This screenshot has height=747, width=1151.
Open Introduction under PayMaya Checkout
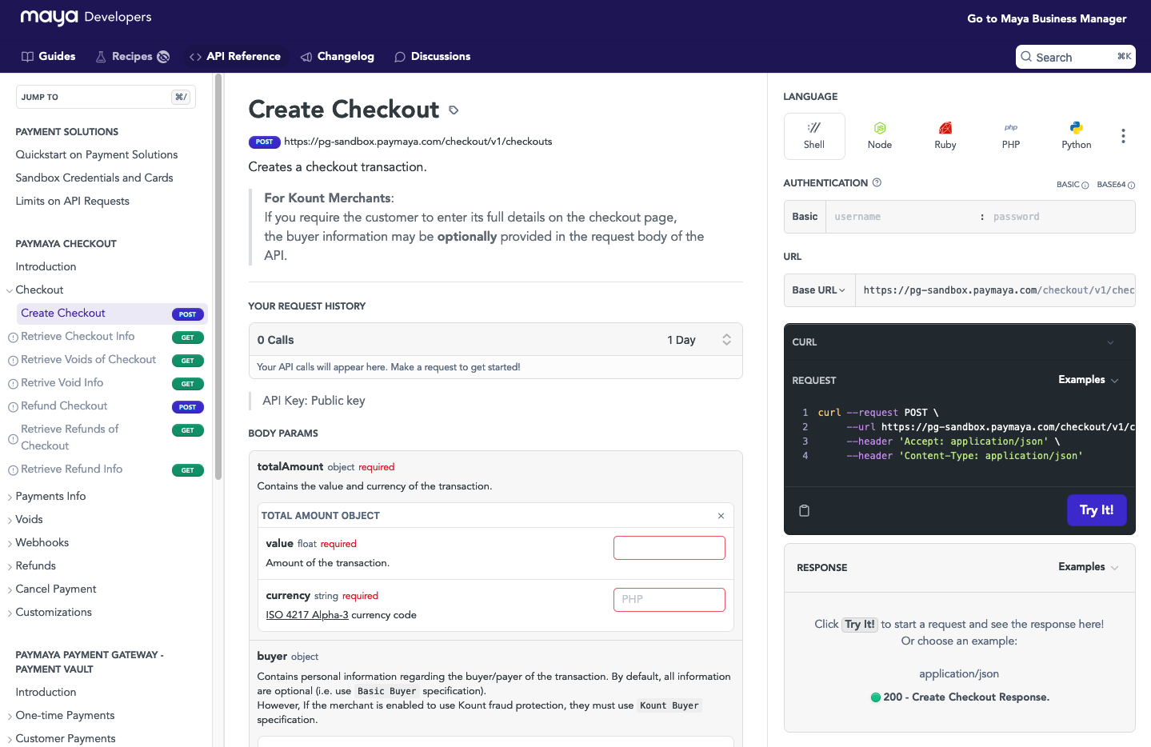(46, 267)
